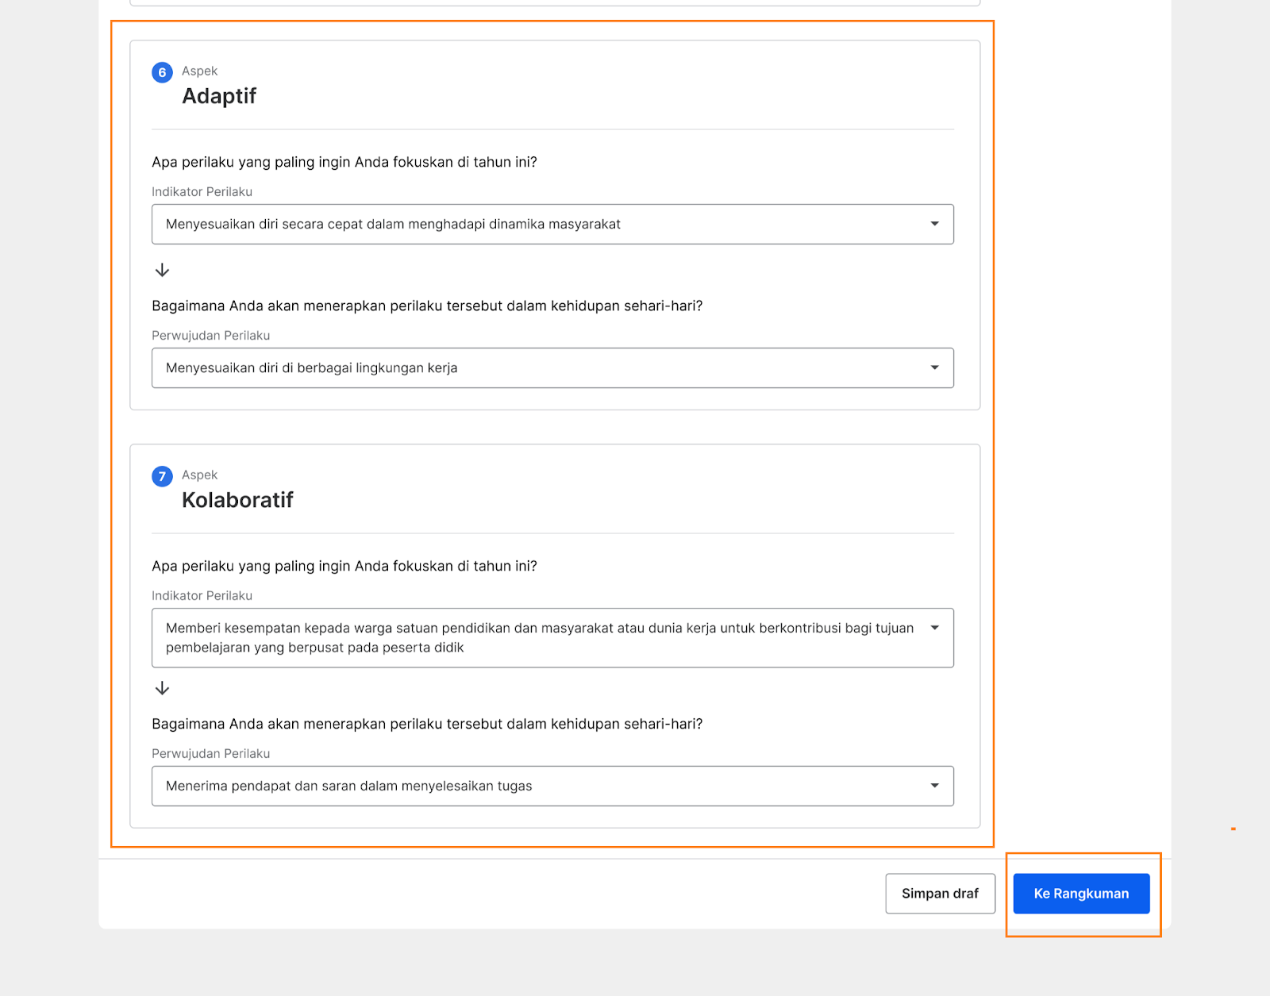Click the down arrow icon in Adaptif section

click(162, 271)
